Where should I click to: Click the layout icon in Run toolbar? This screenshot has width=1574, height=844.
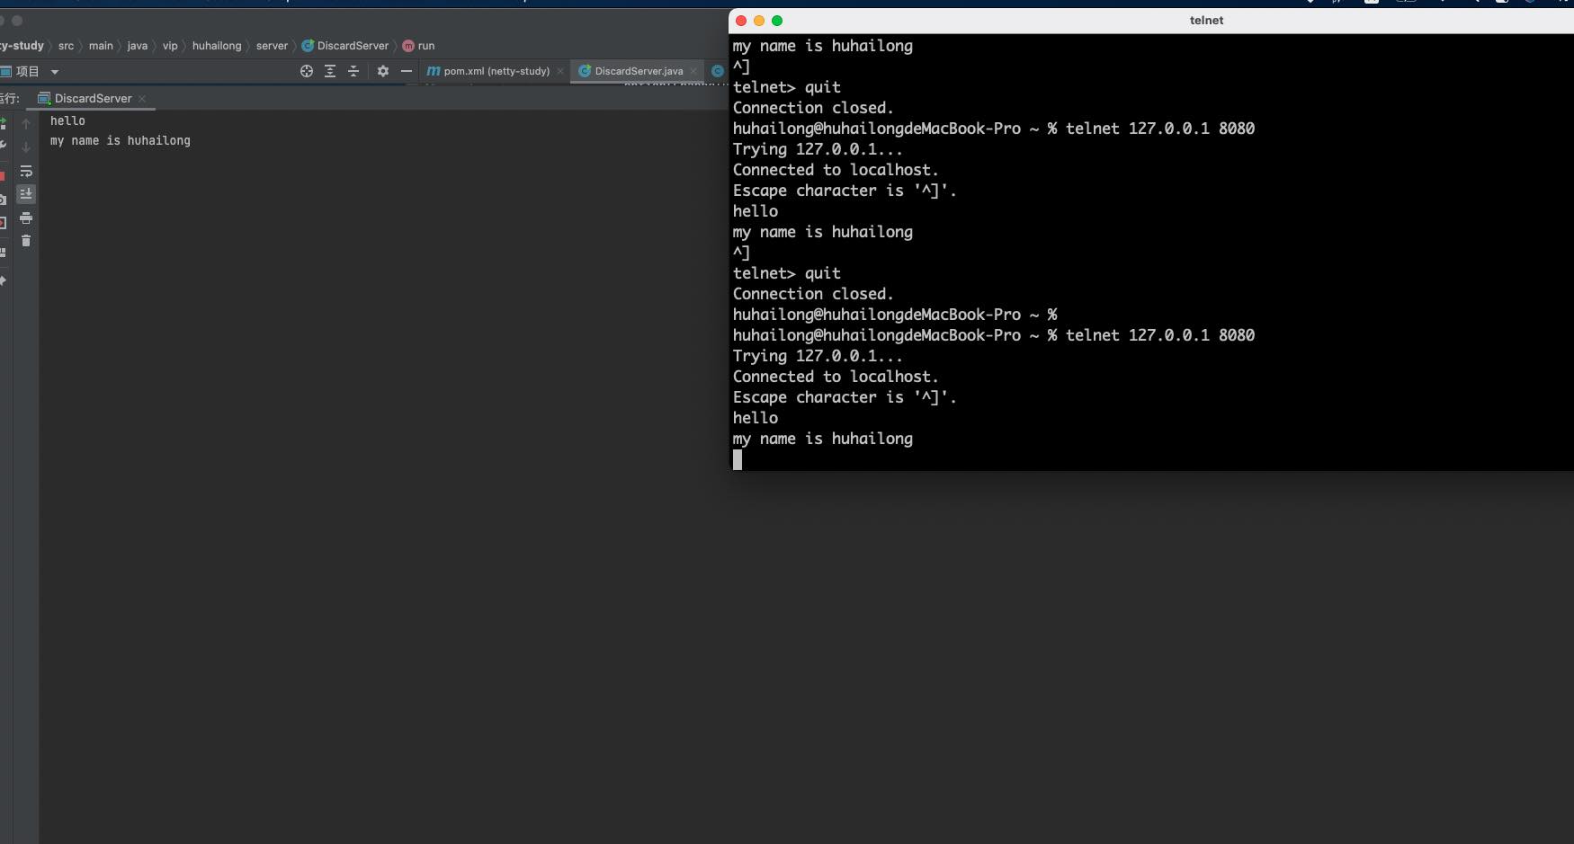point(3,253)
